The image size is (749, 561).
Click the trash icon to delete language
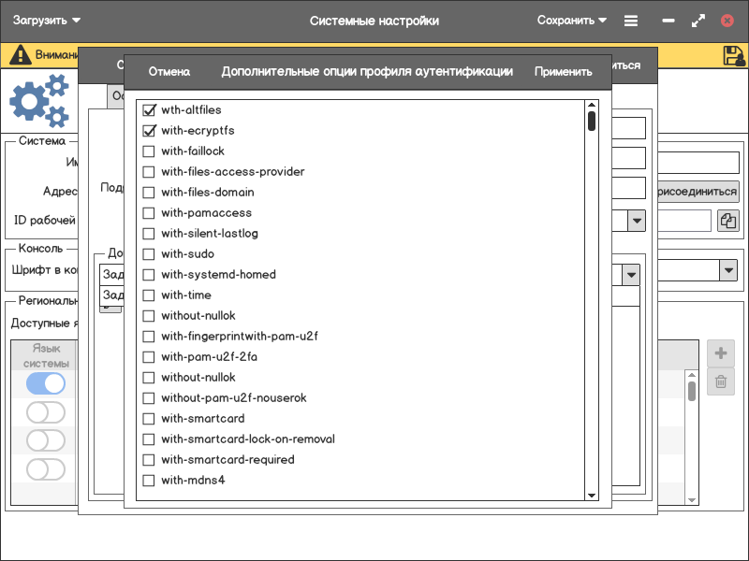pos(720,381)
